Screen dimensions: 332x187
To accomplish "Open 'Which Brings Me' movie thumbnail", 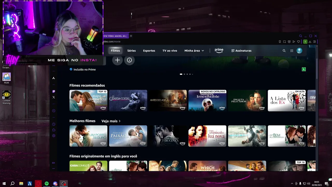I will coord(208,166).
